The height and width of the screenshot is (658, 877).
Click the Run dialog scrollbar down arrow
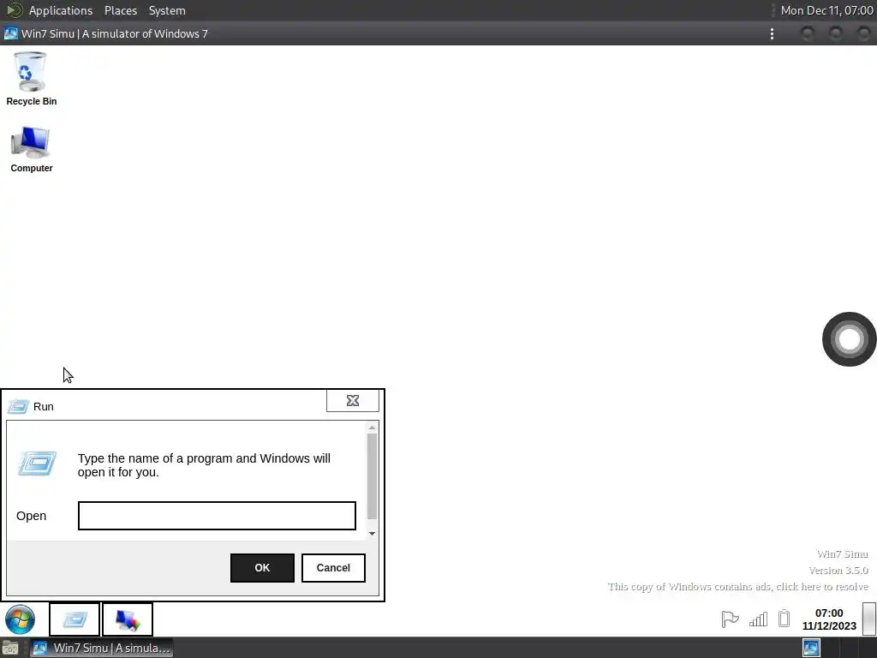pyautogui.click(x=372, y=534)
